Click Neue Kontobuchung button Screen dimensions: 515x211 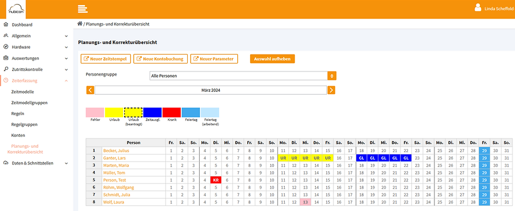pyautogui.click(x=160, y=59)
